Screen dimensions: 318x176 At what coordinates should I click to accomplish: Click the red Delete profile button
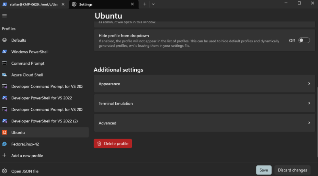(x=113, y=144)
